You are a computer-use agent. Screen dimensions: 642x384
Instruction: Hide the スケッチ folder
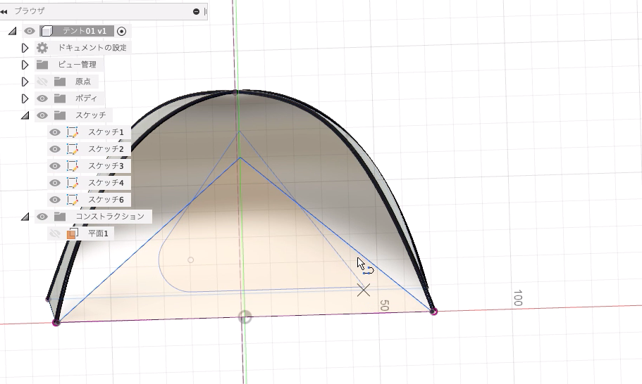coord(42,115)
